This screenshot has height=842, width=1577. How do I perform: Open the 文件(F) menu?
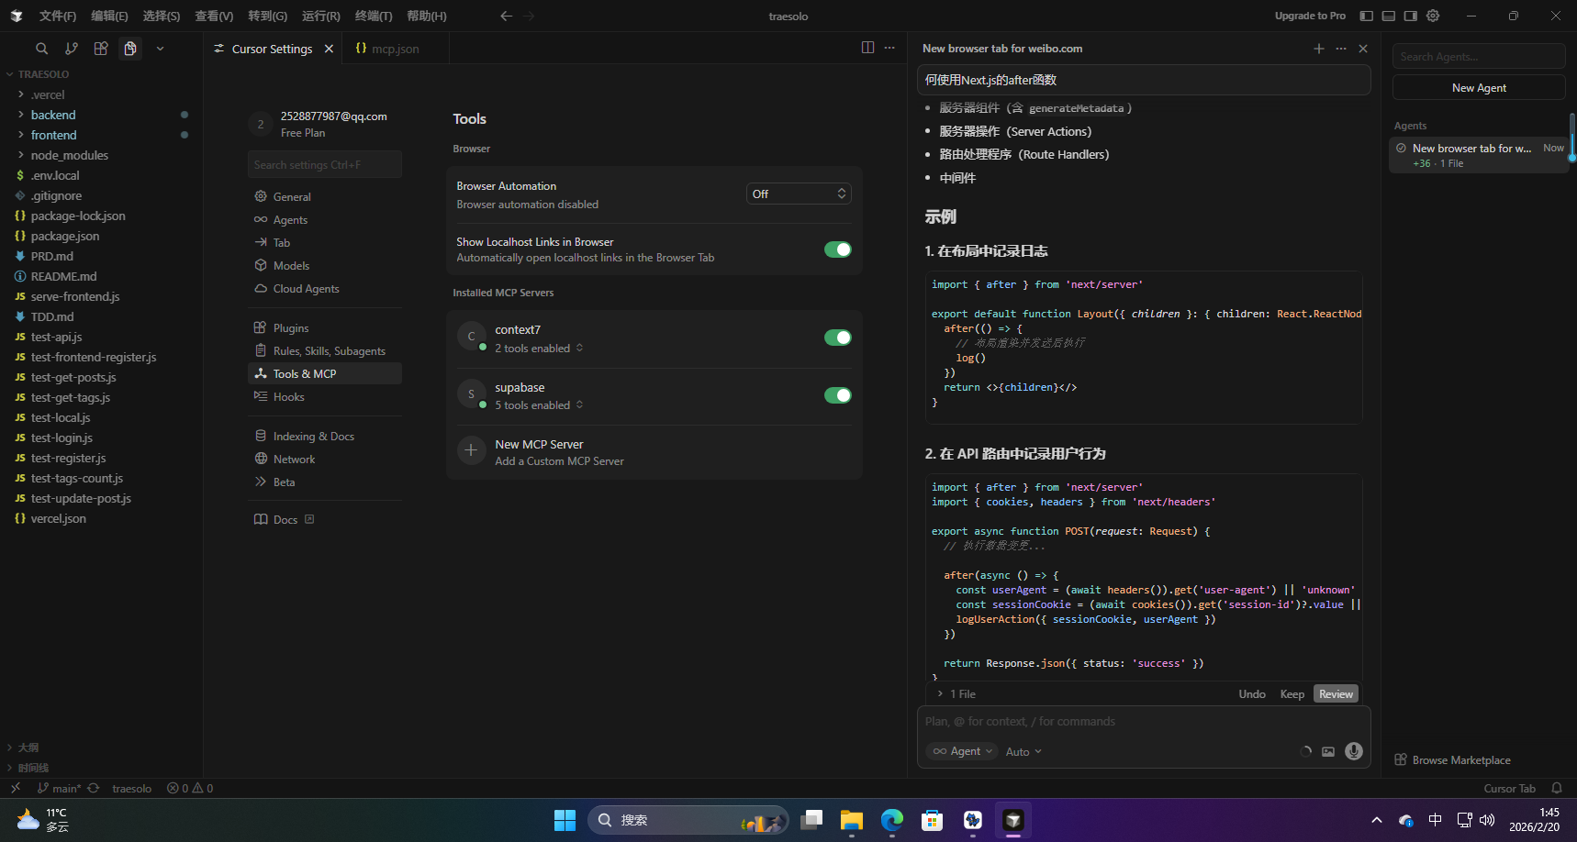click(x=58, y=16)
